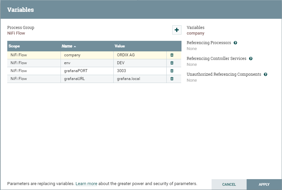Show help for Unauthorized Referencing Components
Image resolution: width=282 pixels, height=190 pixels.
coord(265,74)
